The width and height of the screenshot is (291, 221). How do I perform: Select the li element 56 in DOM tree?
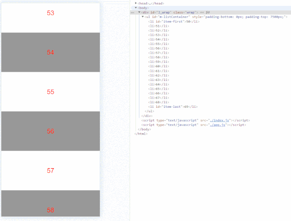click(159, 48)
